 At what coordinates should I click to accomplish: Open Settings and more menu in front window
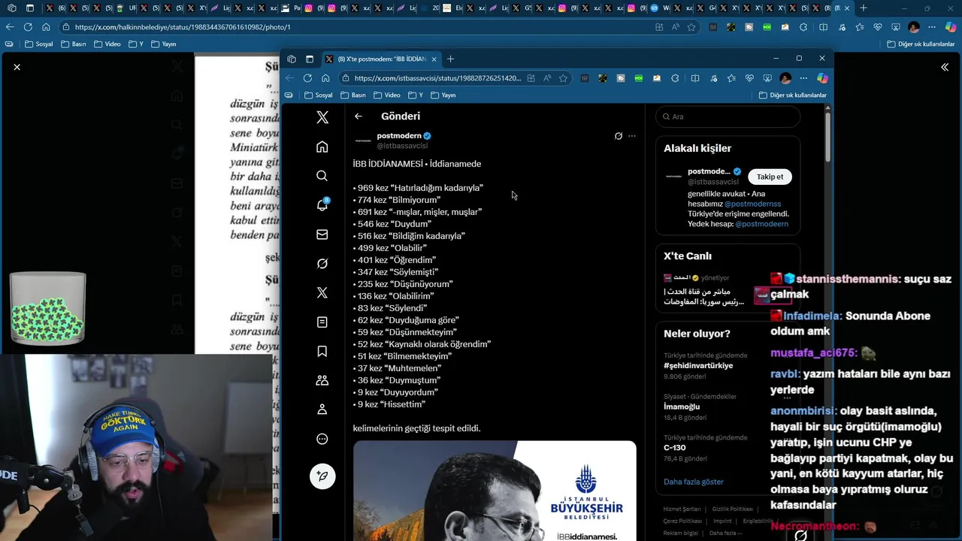pyautogui.click(x=803, y=78)
